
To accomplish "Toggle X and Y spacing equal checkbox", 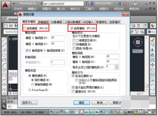I will coord(27,50).
